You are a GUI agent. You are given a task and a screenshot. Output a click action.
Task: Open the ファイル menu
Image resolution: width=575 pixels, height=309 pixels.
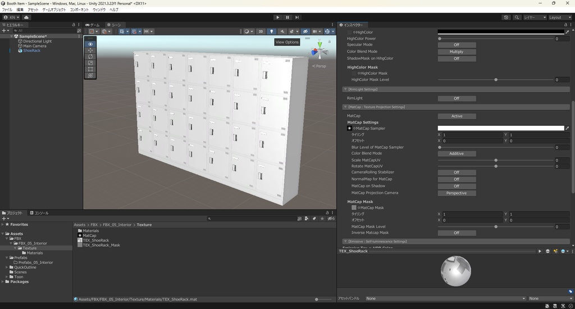pyautogui.click(x=7, y=10)
